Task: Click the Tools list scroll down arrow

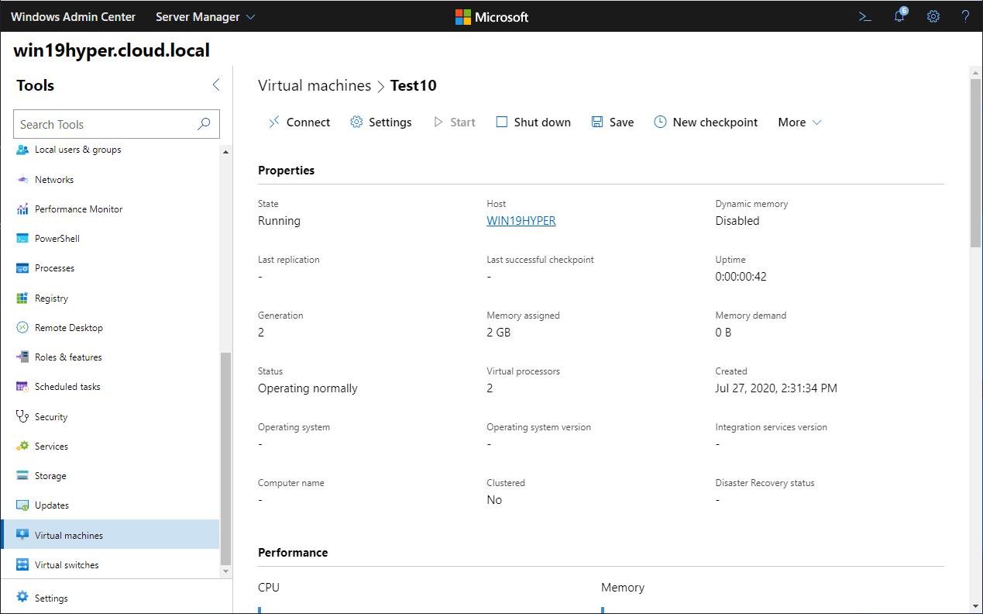Action: click(226, 571)
